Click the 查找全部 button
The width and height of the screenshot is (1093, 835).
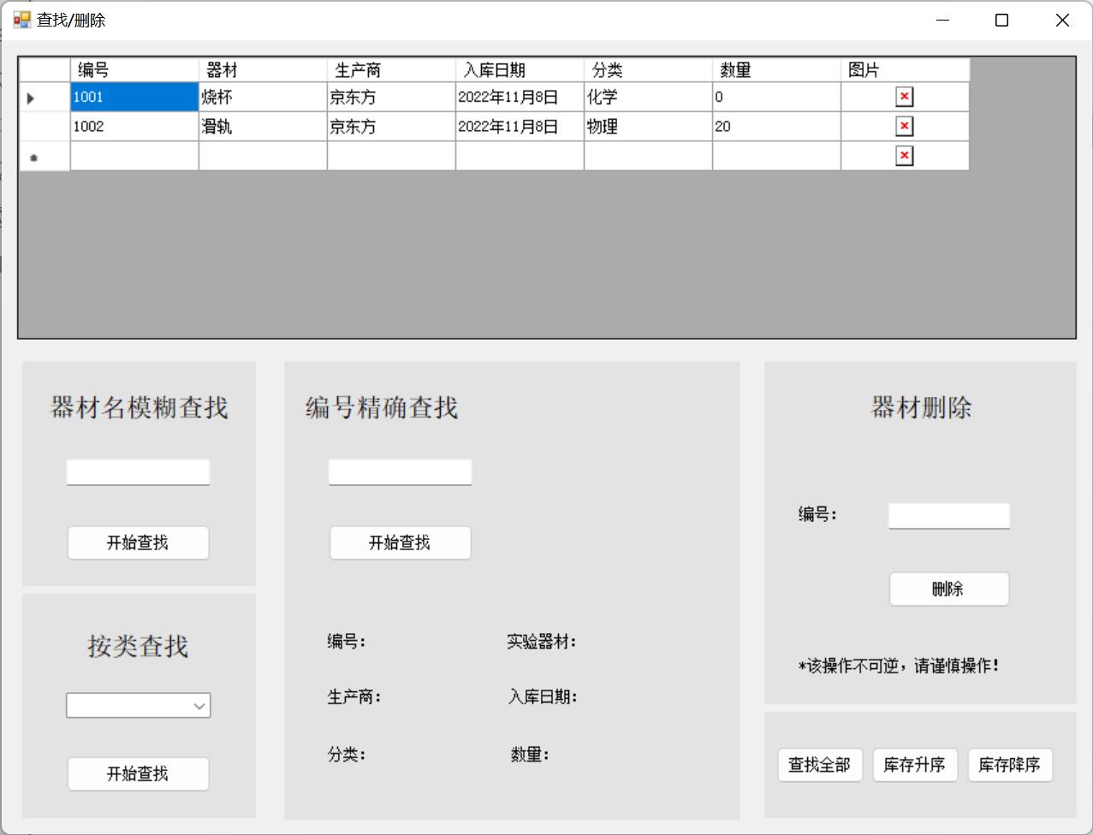[819, 765]
